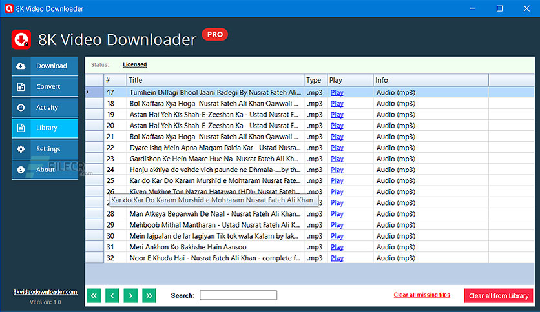Click Clear all missing files link
The width and height of the screenshot is (540, 312).
[x=422, y=295]
